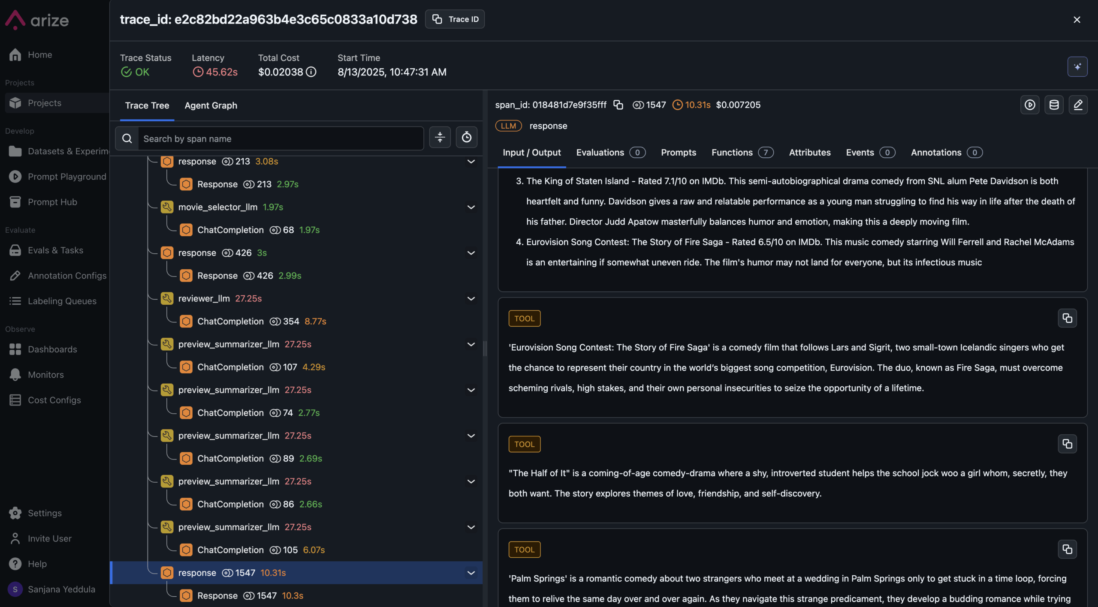
Task: Click the Trace ID copy button
Action: (455, 19)
